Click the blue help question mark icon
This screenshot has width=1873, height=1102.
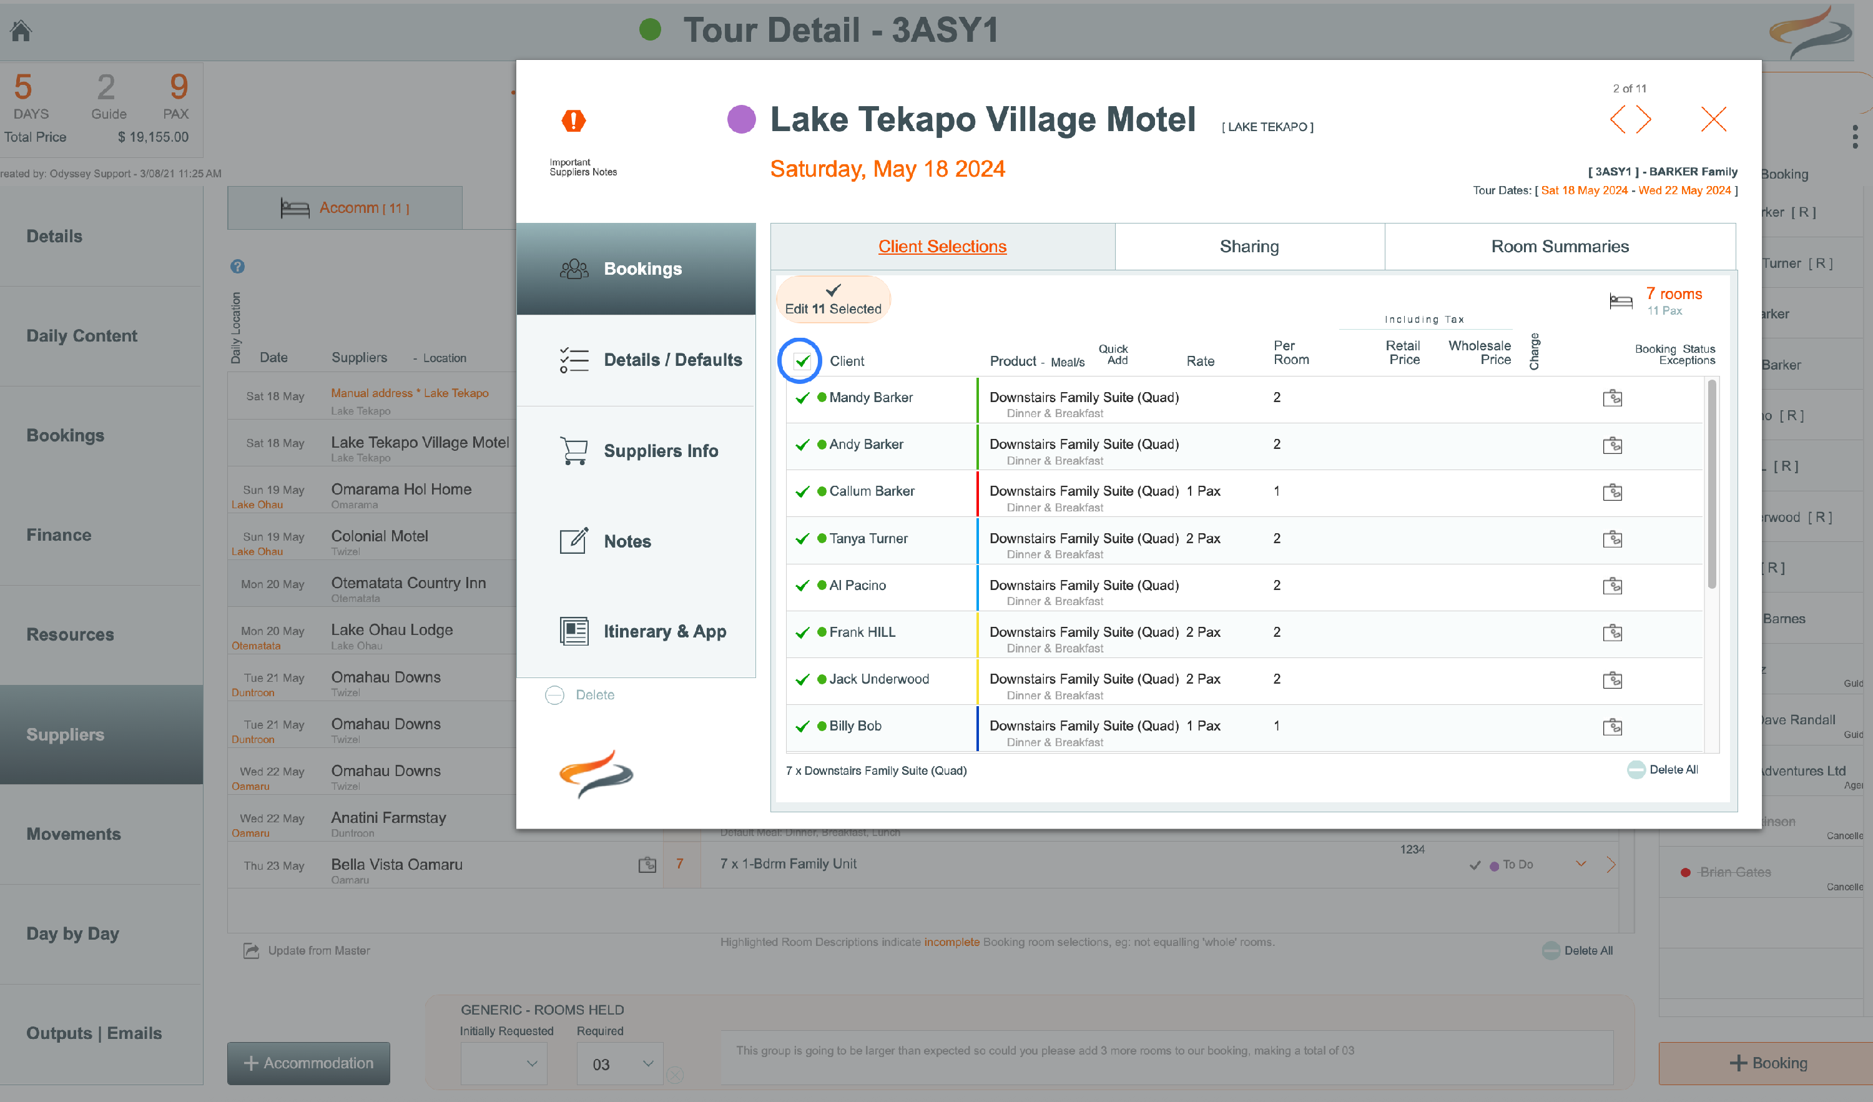tap(237, 266)
